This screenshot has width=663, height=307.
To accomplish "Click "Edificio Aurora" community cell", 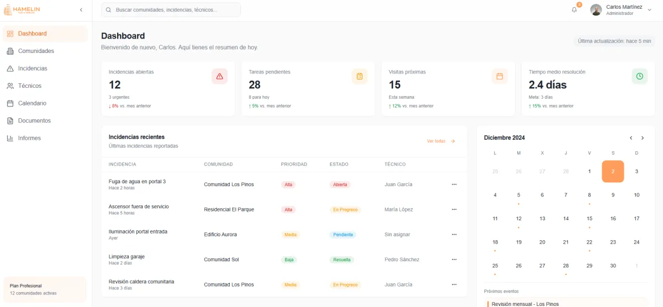I will click(220, 235).
